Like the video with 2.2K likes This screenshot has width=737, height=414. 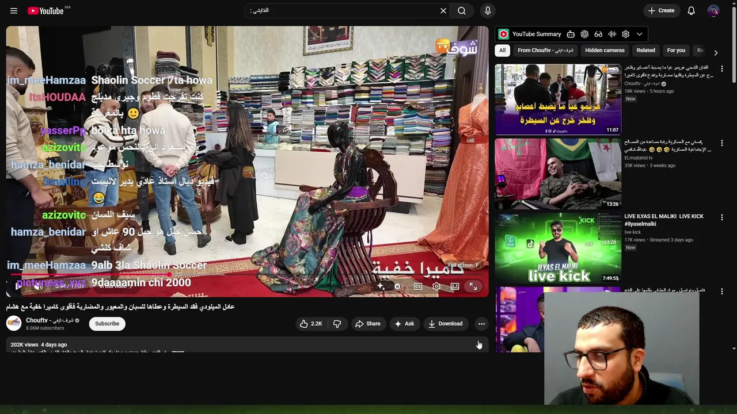pos(311,324)
